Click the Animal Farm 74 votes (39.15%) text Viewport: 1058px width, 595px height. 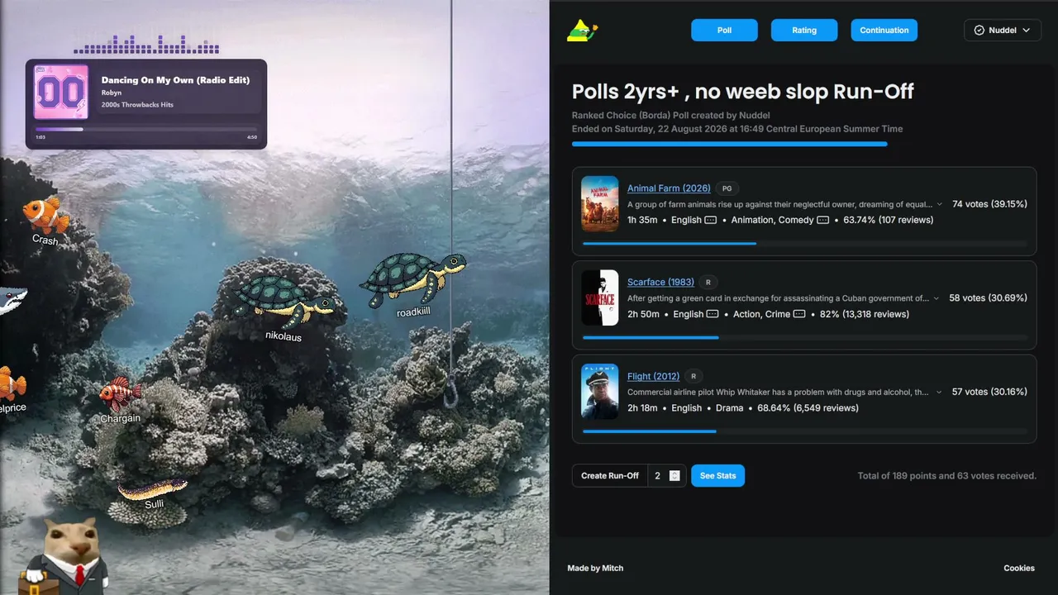click(989, 204)
